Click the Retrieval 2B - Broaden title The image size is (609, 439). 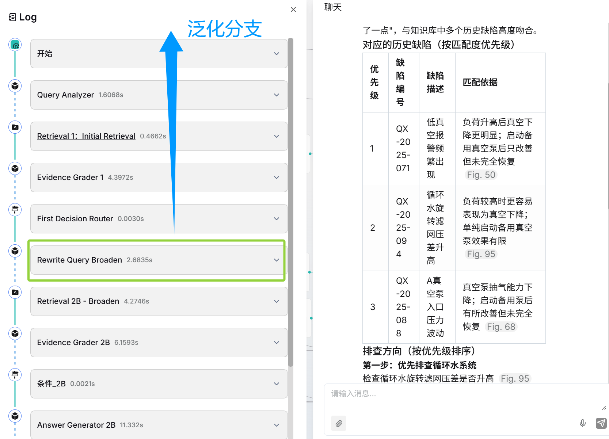[x=78, y=301]
